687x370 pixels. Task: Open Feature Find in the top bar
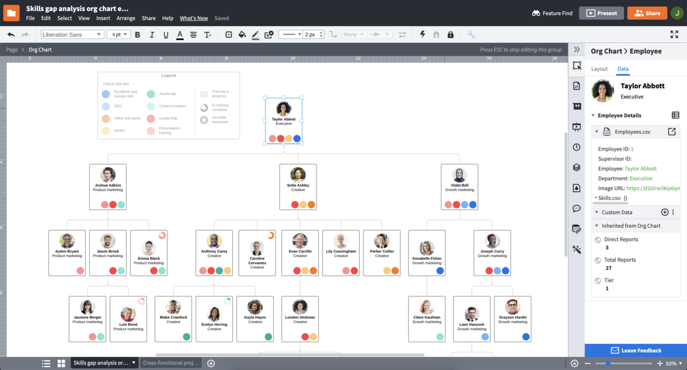click(551, 13)
